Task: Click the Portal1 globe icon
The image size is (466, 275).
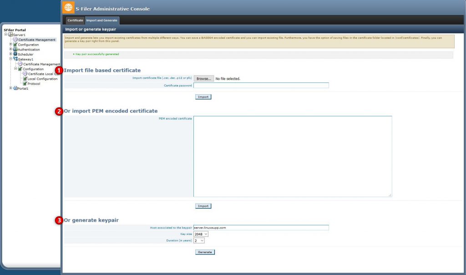Action: pos(15,88)
